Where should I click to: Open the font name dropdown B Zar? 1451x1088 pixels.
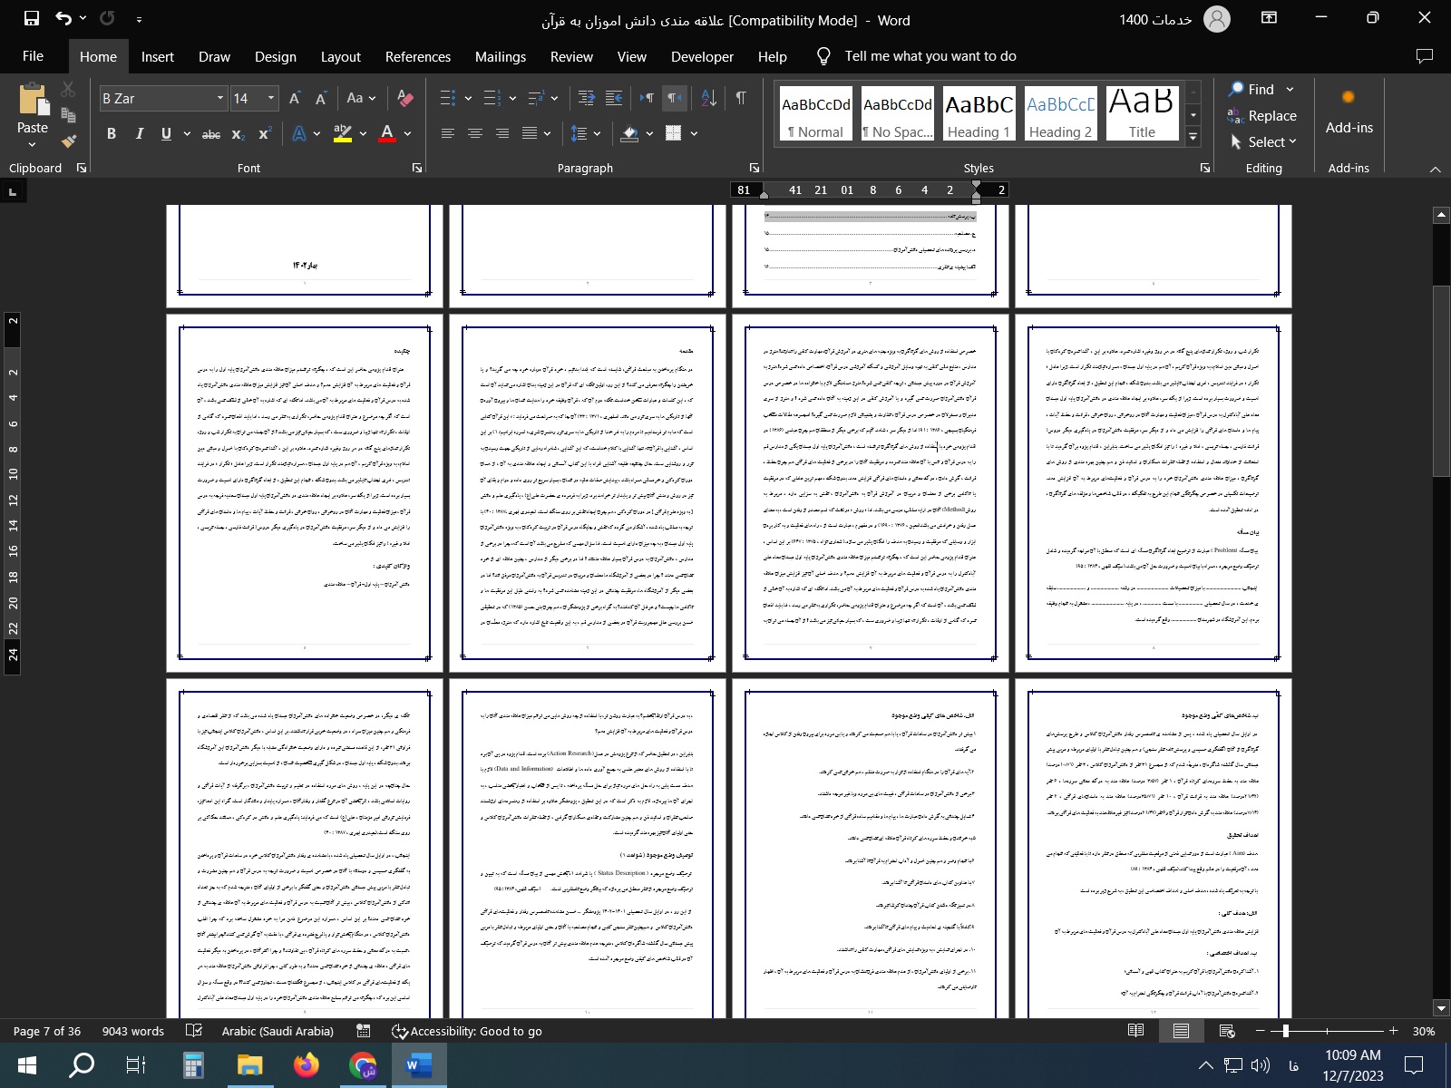(219, 98)
